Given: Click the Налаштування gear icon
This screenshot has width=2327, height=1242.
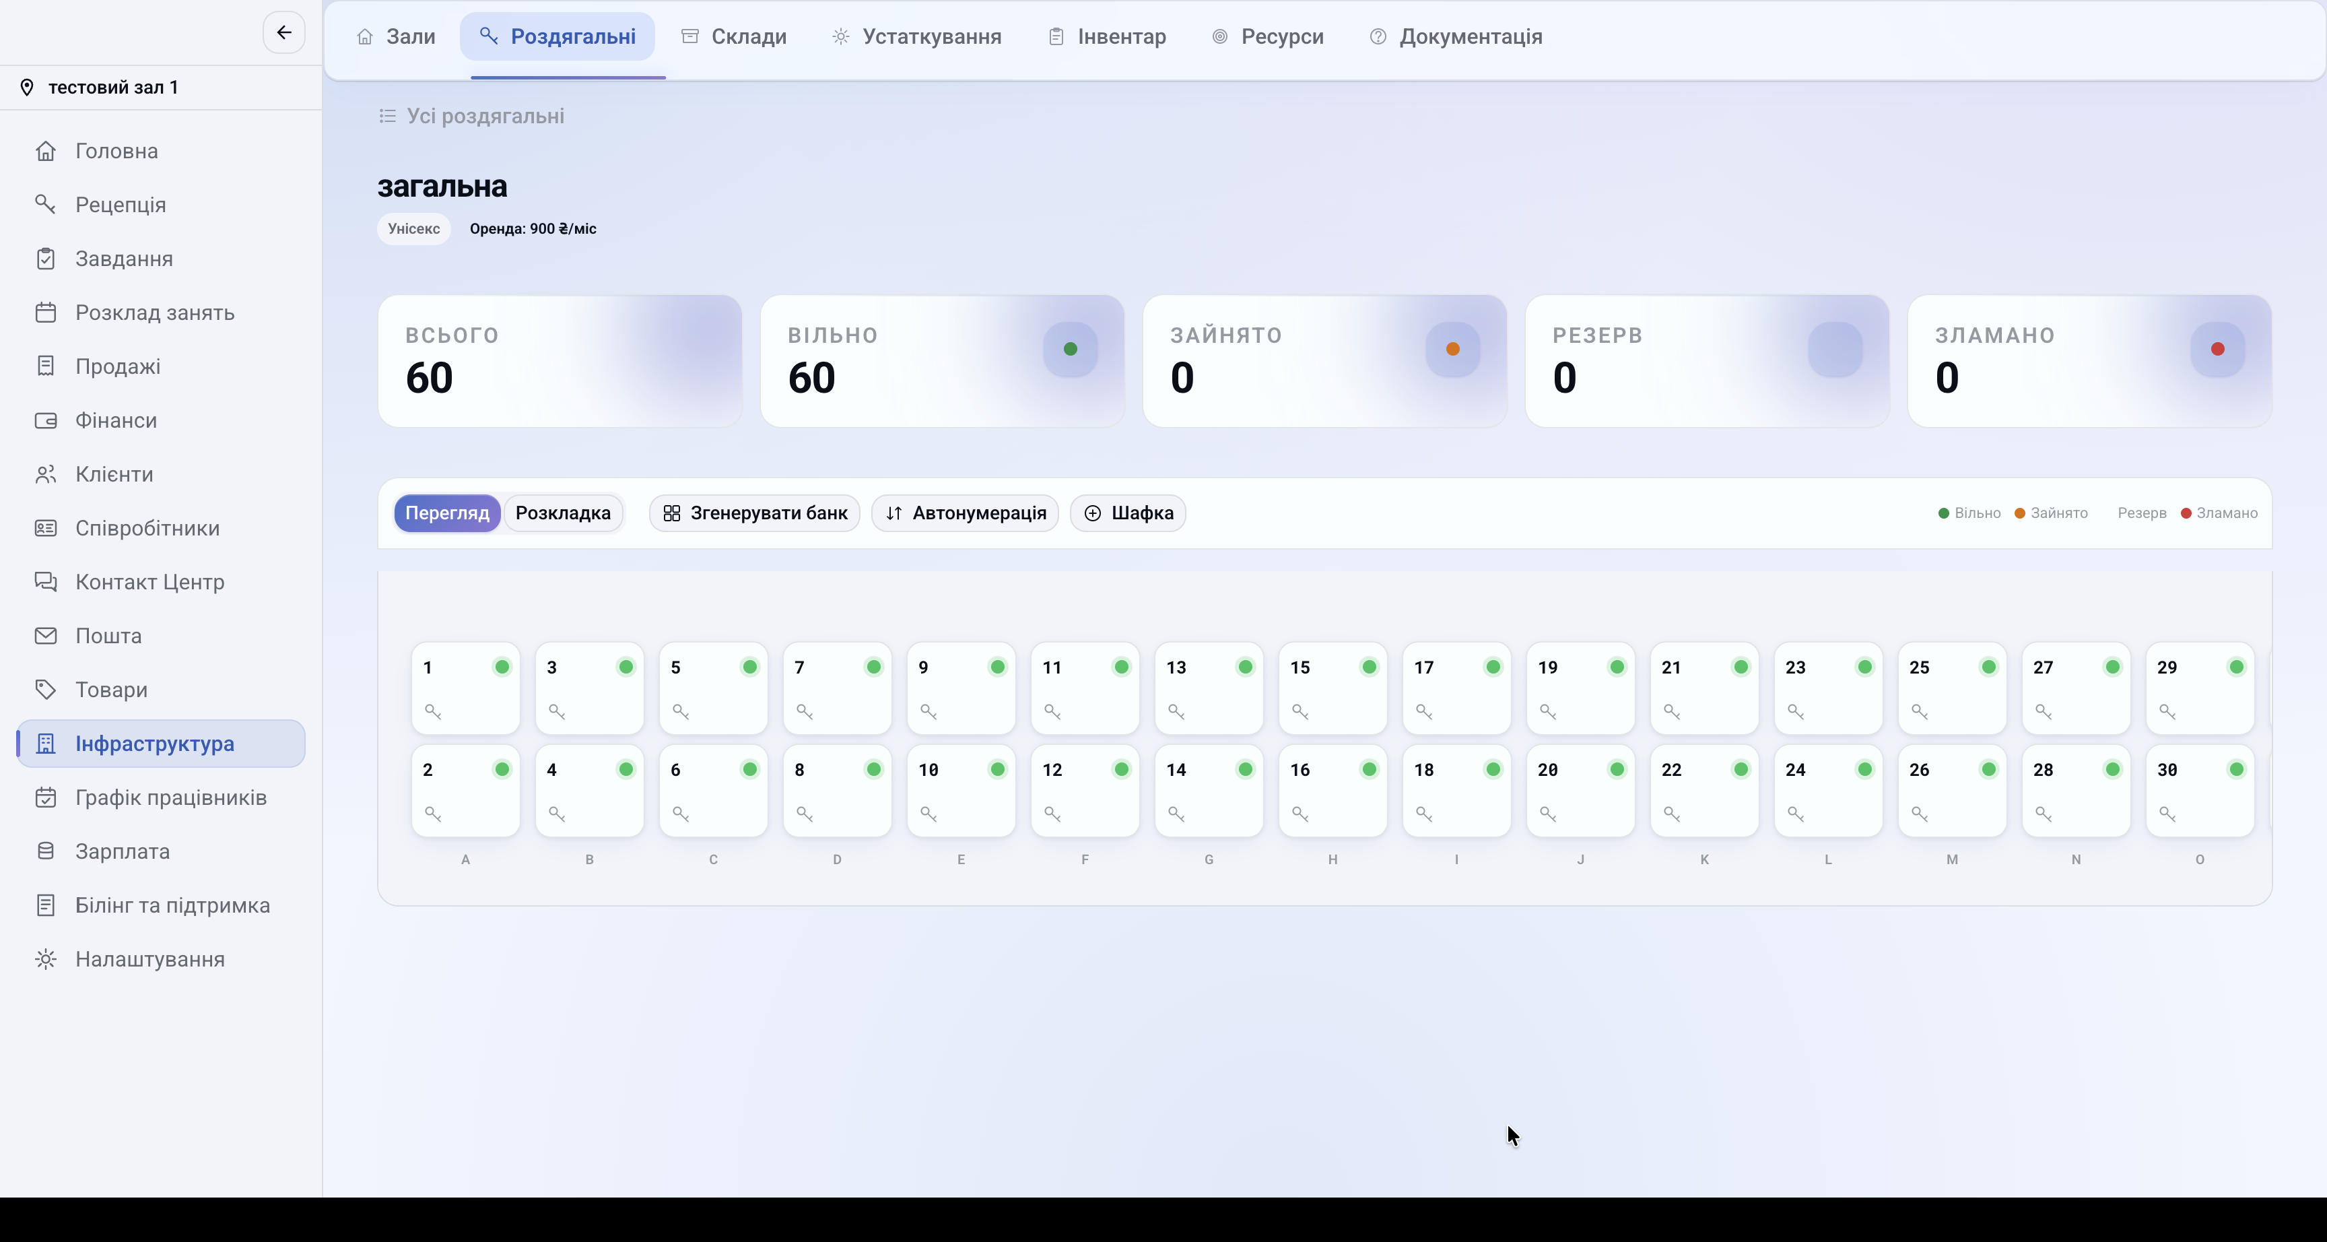Looking at the screenshot, I should 45,959.
